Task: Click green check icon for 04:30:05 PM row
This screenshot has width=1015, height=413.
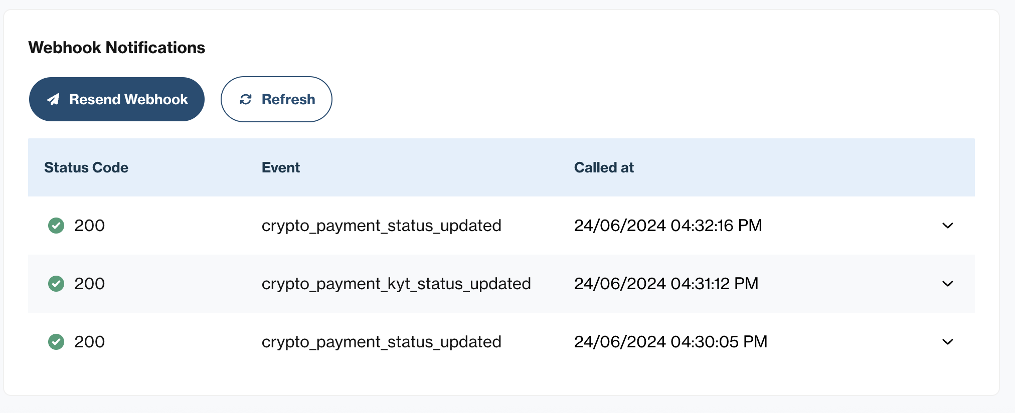Action: pos(56,342)
